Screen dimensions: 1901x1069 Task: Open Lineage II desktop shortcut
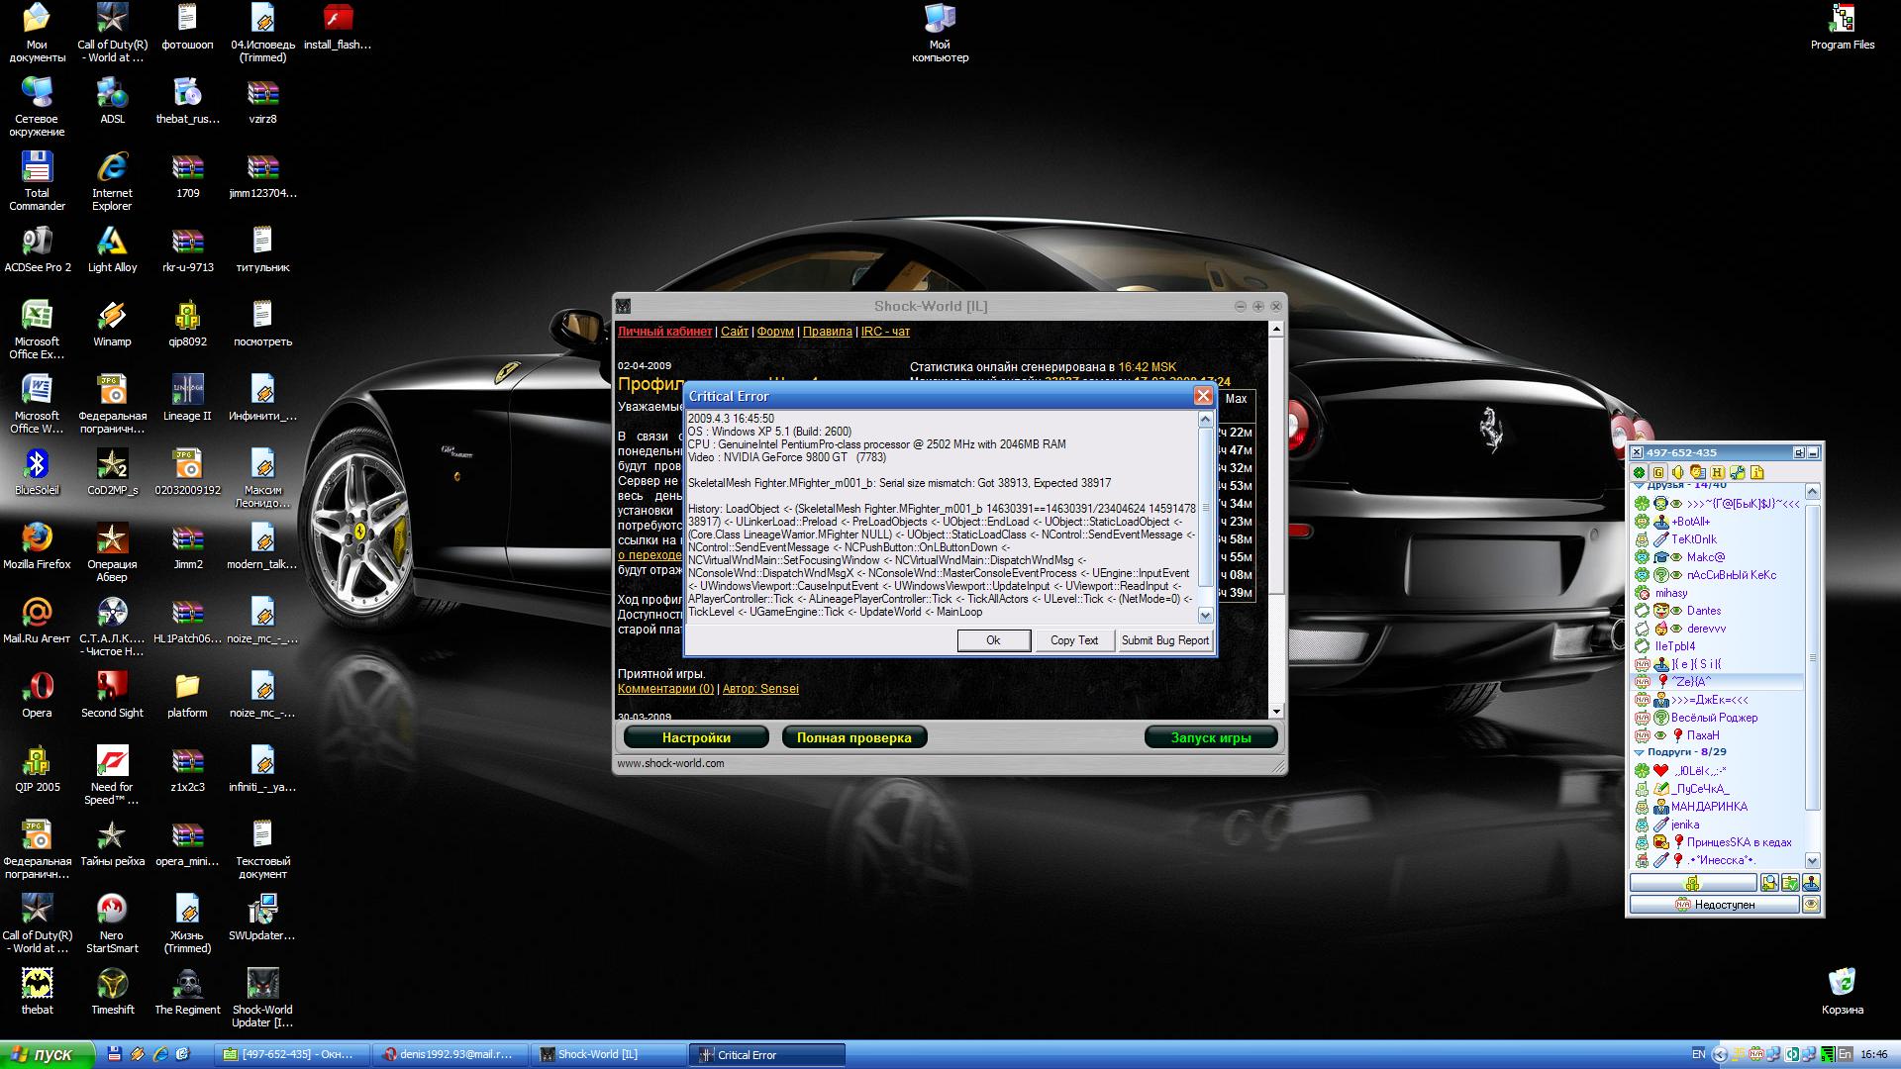pos(187,389)
